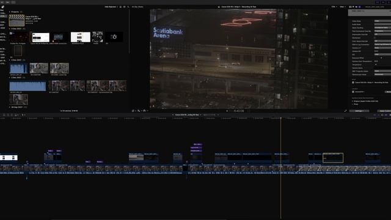Toggle the timeline panel layout button
This screenshot has width=391, height=220.
click(383, 2)
